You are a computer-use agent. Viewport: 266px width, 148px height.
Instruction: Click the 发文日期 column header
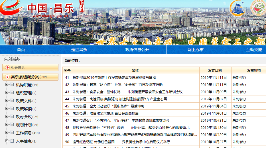pyautogui.click(x=215, y=70)
